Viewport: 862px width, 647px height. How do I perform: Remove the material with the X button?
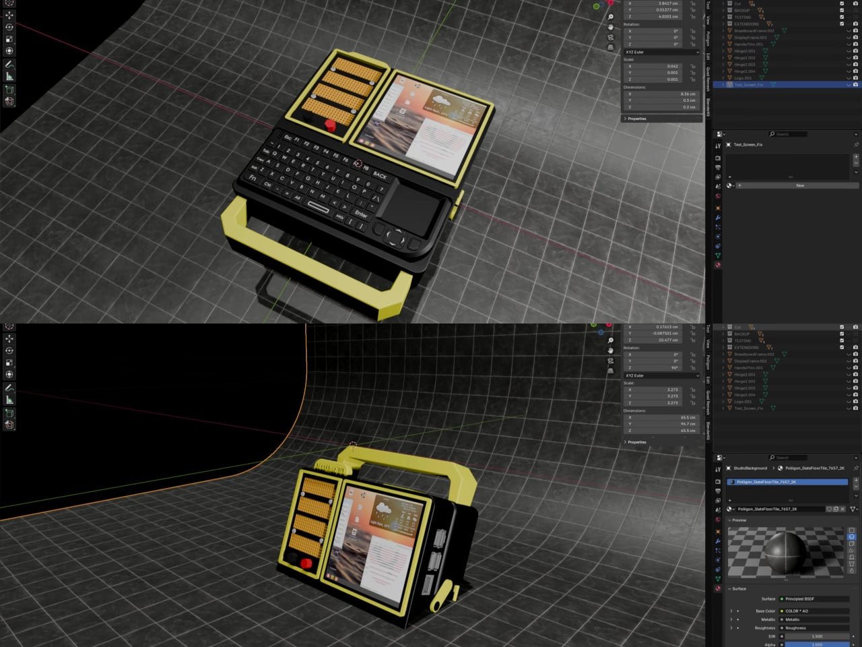pyautogui.click(x=842, y=509)
